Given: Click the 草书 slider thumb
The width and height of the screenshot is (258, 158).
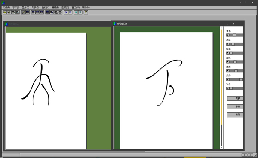Looking at the screenshot, I should click(x=234, y=35).
